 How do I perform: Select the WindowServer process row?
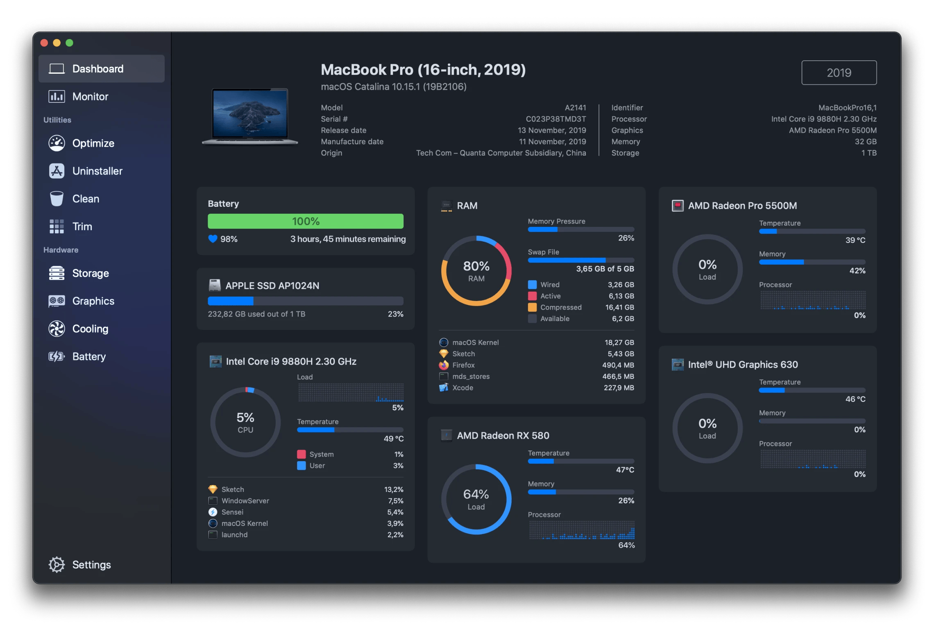pos(306,501)
